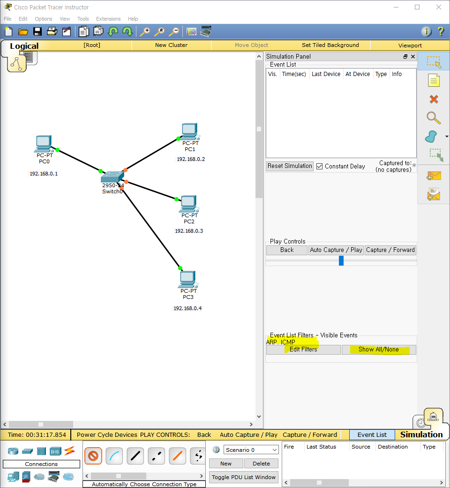
Task: Select WAN Emulation cloud category
Action: pyautogui.click(x=39, y=476)
